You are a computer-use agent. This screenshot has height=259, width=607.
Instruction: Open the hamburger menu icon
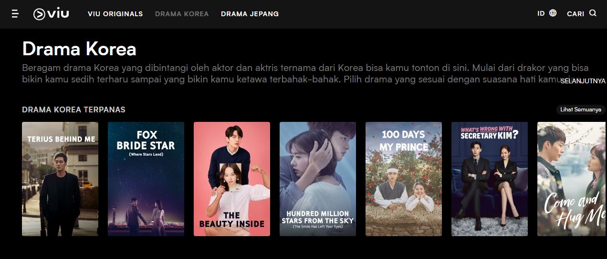(15, 14)
